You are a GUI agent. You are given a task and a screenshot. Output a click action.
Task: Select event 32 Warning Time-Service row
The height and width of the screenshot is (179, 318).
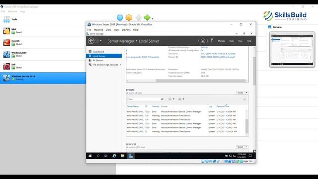[x=186, y=131]
